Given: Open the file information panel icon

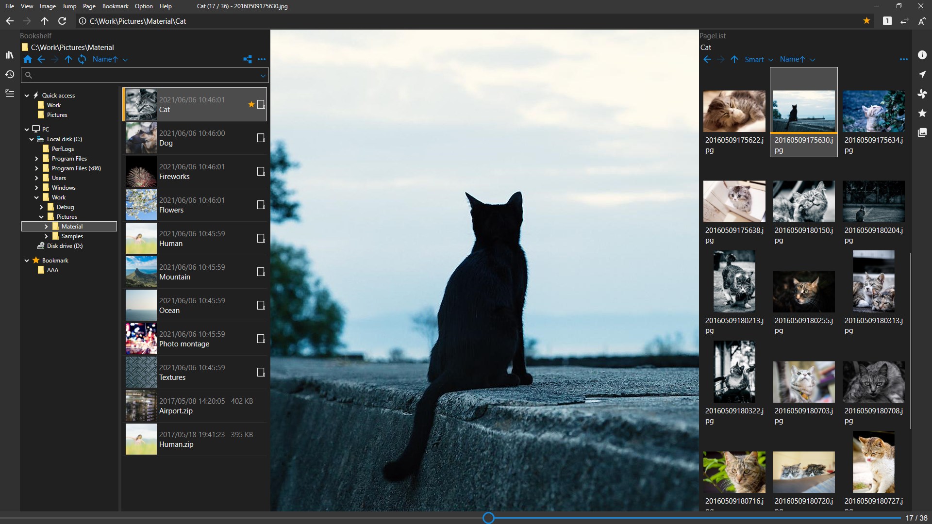Looking at the screenshot, I should tap(922, 55).
